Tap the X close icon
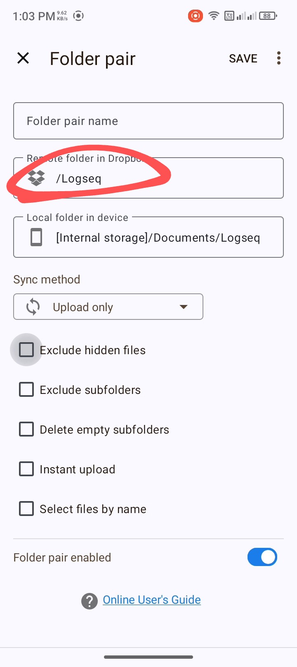 (x=24, y=58)
